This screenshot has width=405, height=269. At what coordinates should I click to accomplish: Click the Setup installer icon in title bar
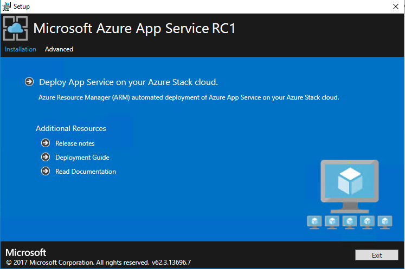7,6
